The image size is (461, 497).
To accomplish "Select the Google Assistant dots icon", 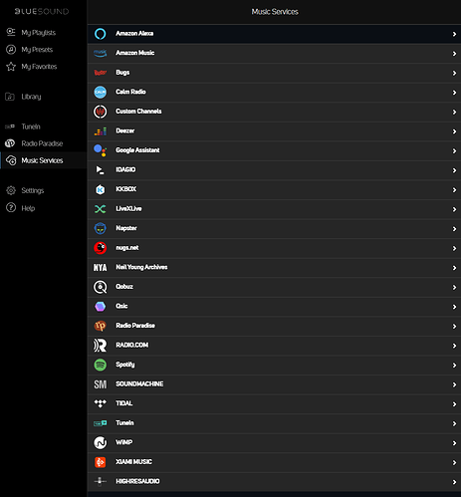I will (x=100, y=150).
